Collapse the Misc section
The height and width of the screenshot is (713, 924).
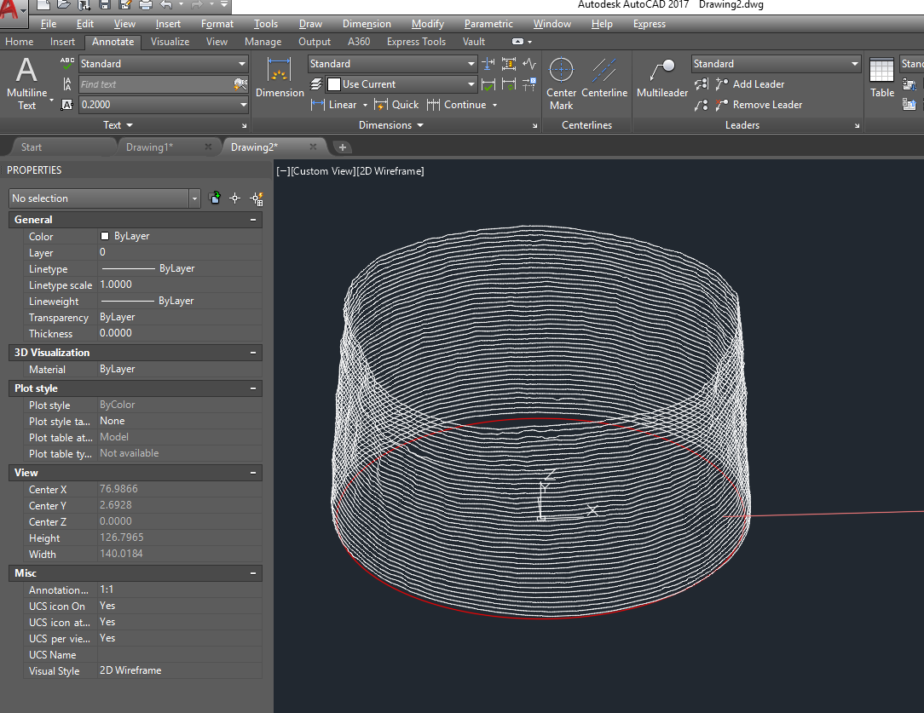(253, 574)
